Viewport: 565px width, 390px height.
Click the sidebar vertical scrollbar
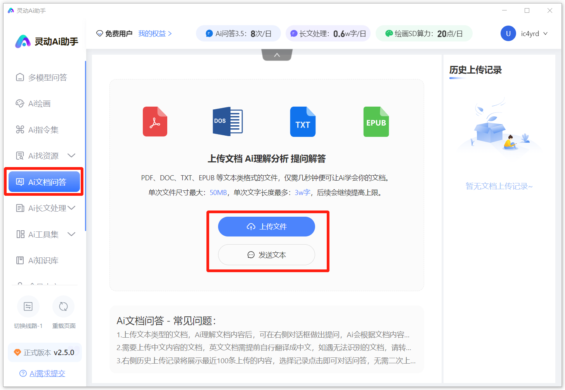(x=85, y=146)
